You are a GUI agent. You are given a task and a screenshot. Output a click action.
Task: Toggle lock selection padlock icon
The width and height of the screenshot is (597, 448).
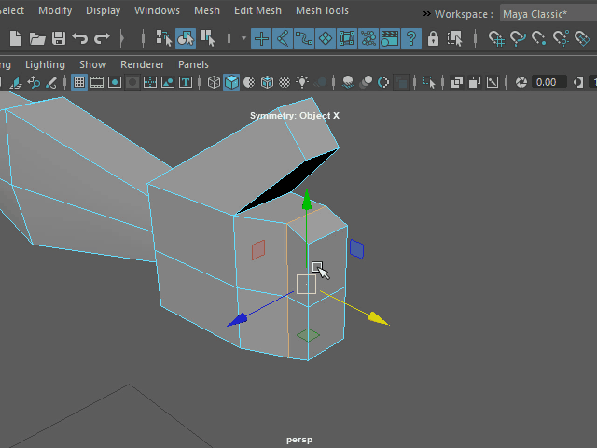click(x=433, y=38)
